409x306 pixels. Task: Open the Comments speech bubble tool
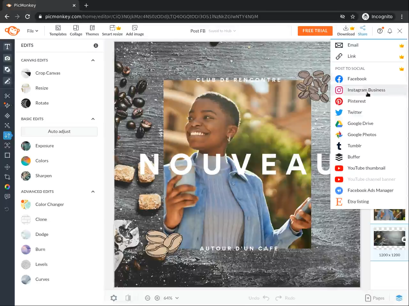pyautogui.click(x=7, y=197)
